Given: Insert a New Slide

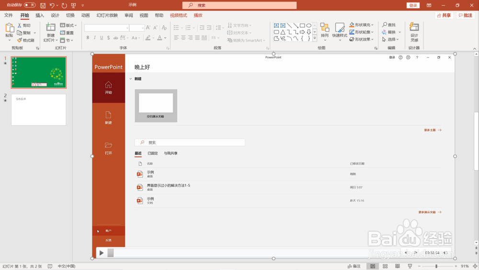Looking at the screenshot, I should (50, 33).
